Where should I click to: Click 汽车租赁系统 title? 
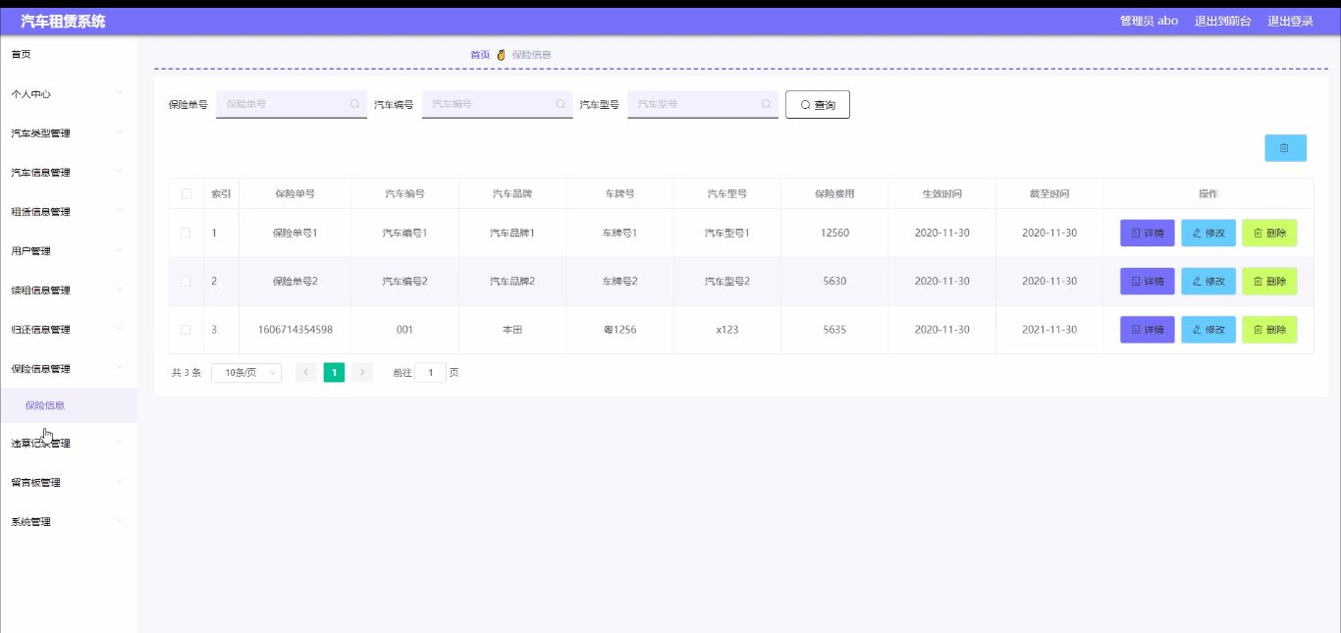pos(63,21)
